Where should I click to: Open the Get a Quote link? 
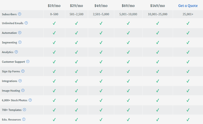tap(188, 6)
